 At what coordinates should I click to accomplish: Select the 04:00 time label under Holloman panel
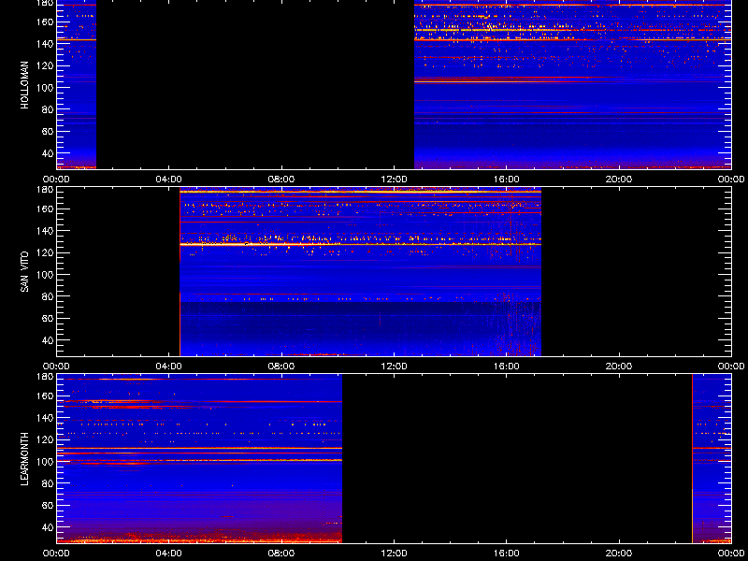(x=169, y=180)
